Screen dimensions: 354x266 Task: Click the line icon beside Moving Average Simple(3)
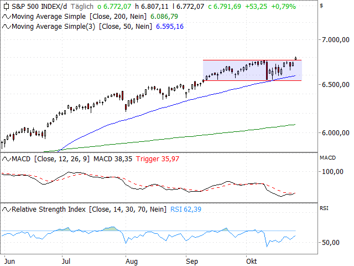[x=6, y=27]
